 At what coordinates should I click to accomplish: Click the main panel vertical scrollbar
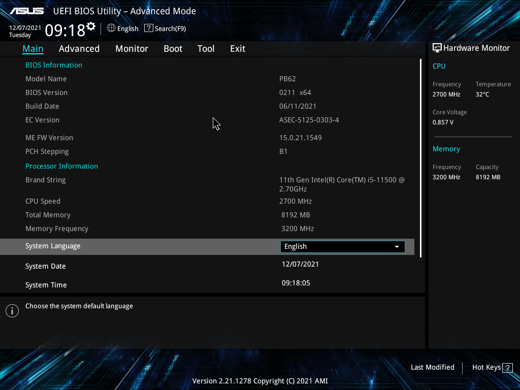coord(420,158)
